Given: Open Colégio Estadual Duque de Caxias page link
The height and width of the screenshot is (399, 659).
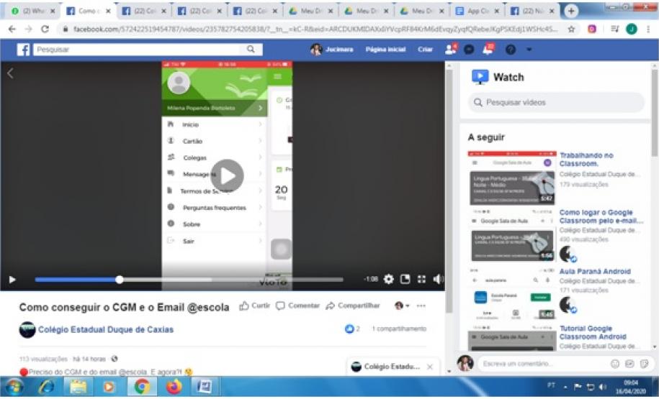Looking at the screenshot, I should 105,329.
